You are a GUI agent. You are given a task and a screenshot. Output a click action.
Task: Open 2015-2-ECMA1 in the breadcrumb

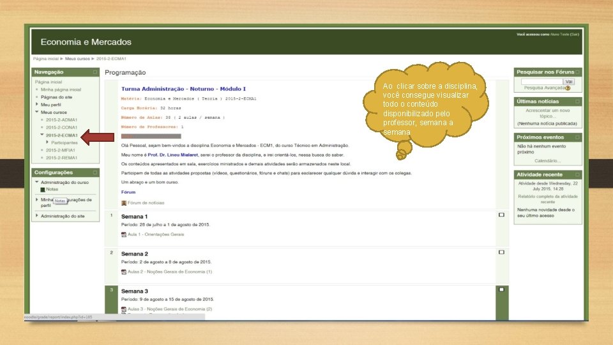click(111, 59)
